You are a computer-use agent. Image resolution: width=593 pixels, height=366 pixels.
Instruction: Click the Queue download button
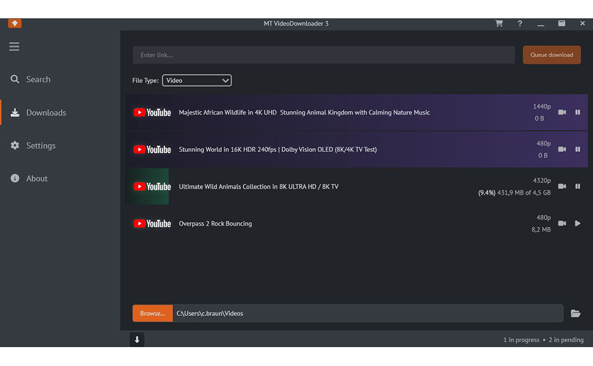552,55
